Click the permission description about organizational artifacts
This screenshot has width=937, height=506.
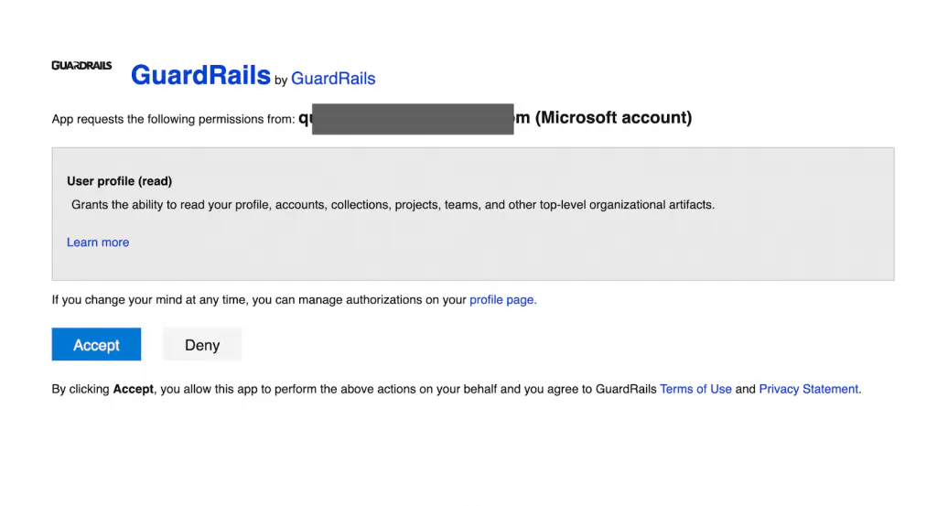tap(393, 205)
